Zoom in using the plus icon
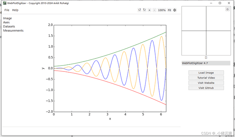The height and width of the screenshot is (137, 235). click(x=150, y=10)
